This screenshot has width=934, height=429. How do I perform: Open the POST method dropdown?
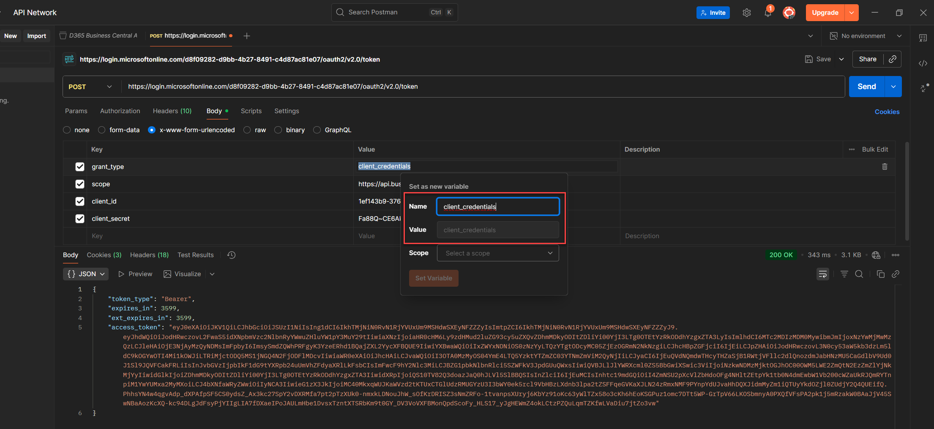pyautogui.click(x=90, y=87)
